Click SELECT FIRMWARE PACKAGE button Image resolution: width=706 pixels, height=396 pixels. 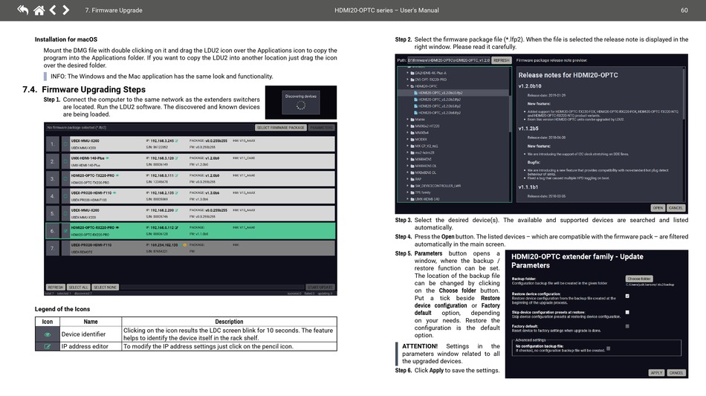coord(280,128)
